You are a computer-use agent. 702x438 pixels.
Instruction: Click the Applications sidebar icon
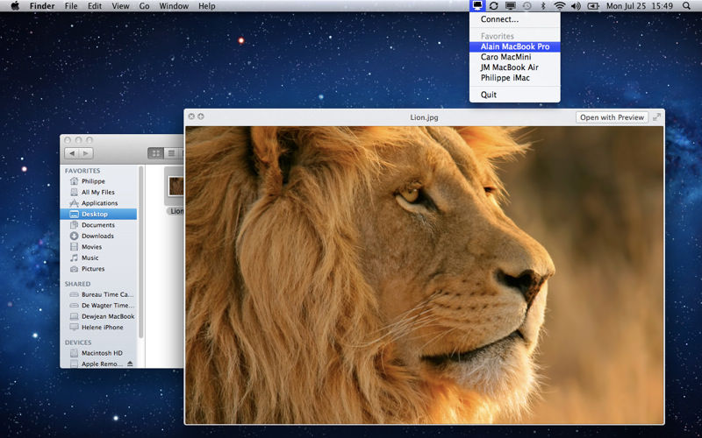(75, 203)
